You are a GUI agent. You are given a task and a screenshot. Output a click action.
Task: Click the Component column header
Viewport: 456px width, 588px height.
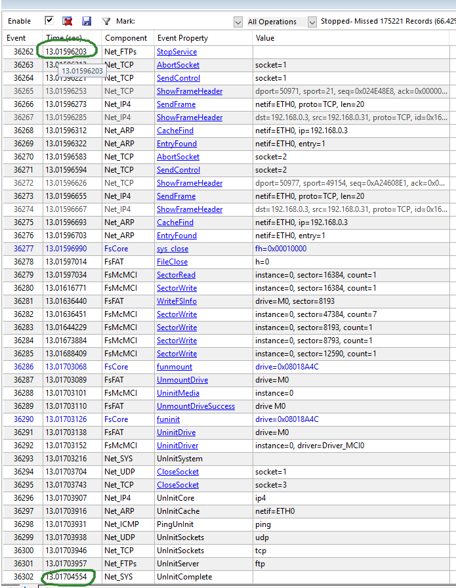click(x=126, y=38)
